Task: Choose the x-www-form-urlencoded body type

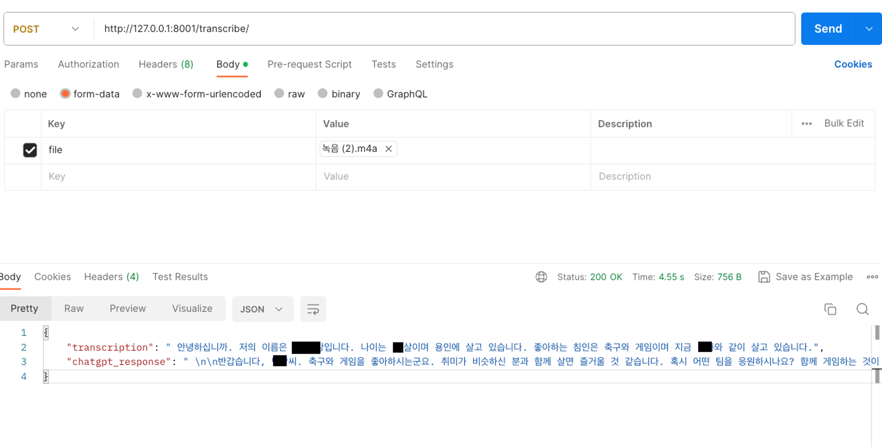Action: (x=137, y=93)
